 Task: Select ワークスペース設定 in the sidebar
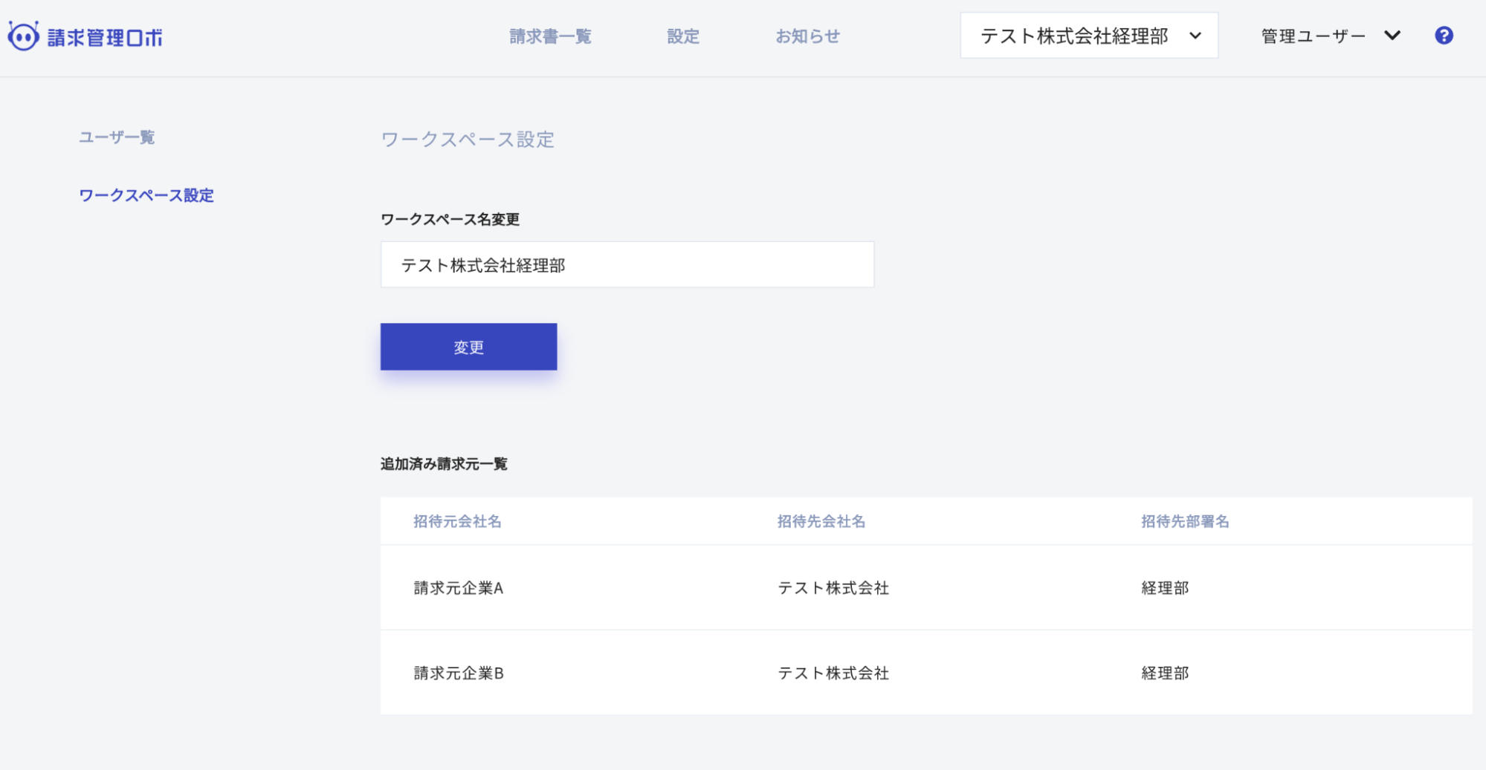pyautogui.click(x=146, y=195)
